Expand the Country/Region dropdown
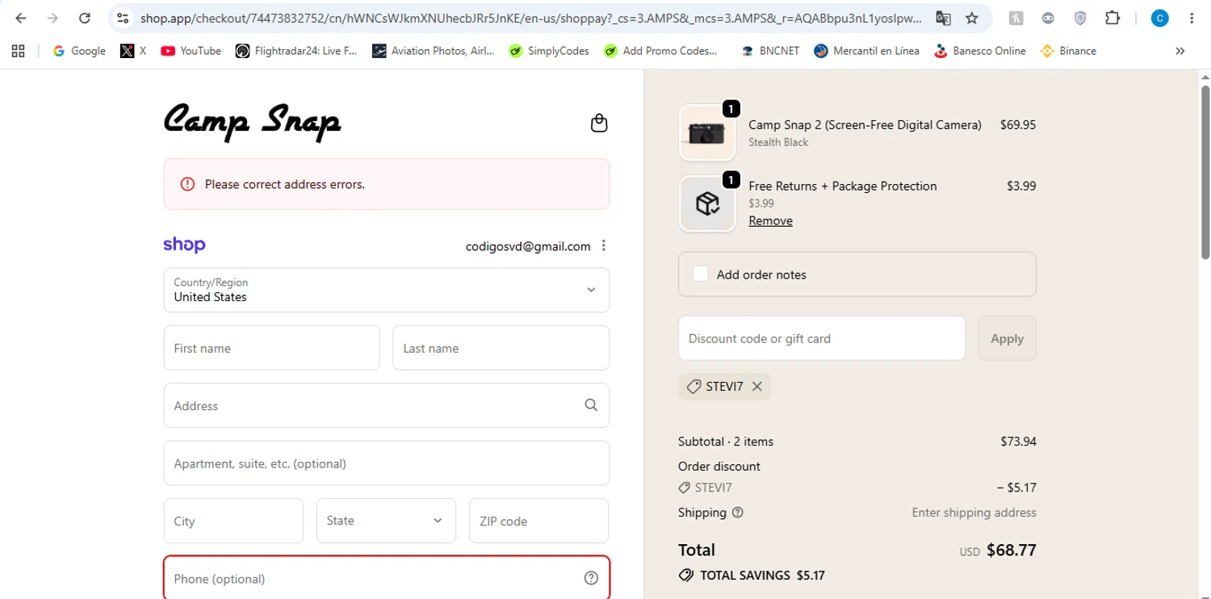 (x=386, y=290)
